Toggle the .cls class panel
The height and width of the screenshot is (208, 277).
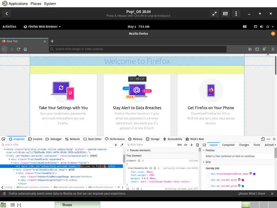coord(185,145)
